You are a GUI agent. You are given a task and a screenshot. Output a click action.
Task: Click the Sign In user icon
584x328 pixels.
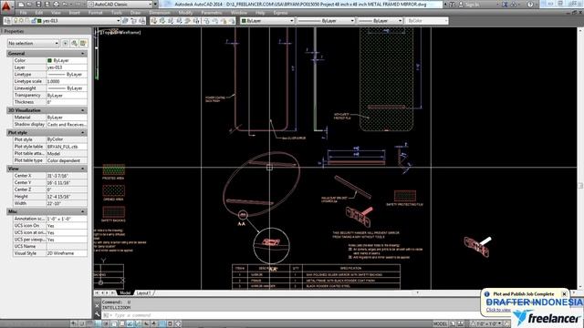(460, 4)
